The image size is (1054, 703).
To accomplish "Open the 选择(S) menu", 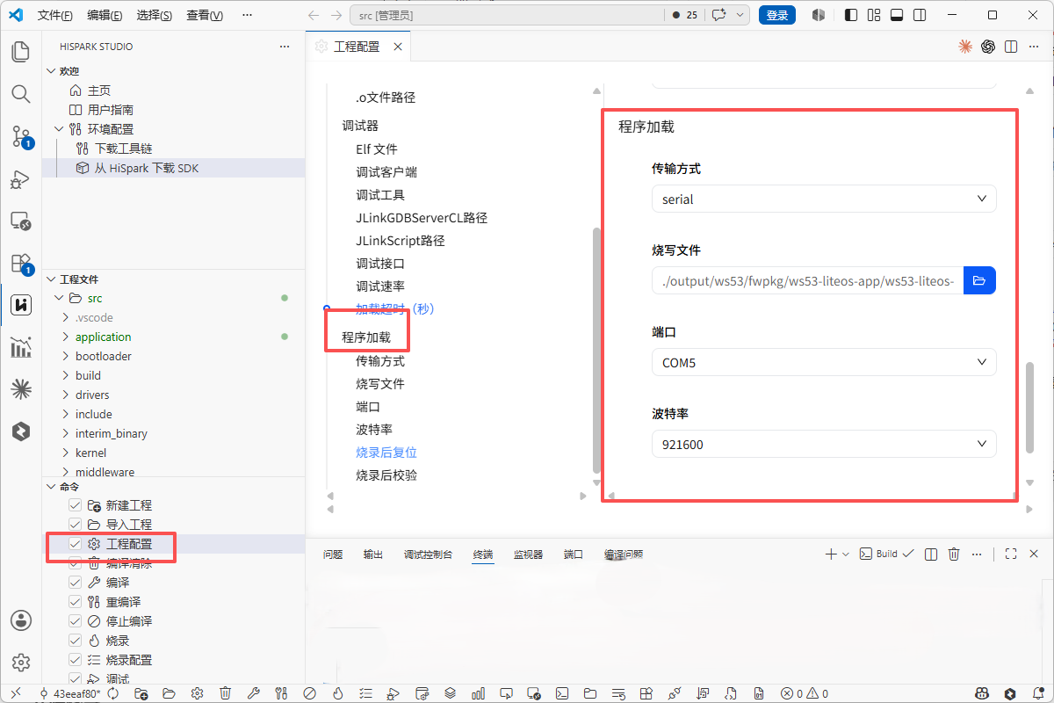I will click(x=155, y=15).
